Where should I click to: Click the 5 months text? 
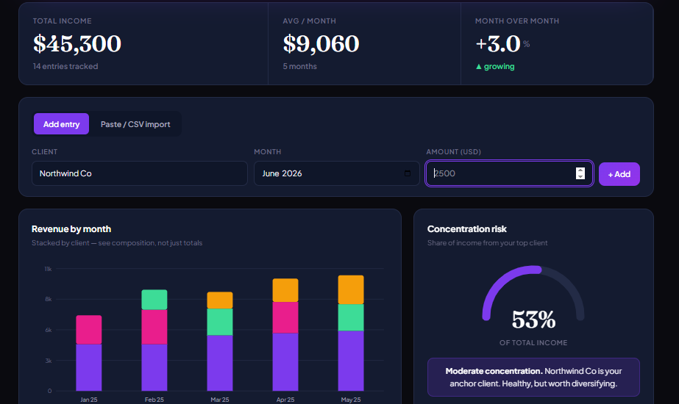tap(299, 67)
